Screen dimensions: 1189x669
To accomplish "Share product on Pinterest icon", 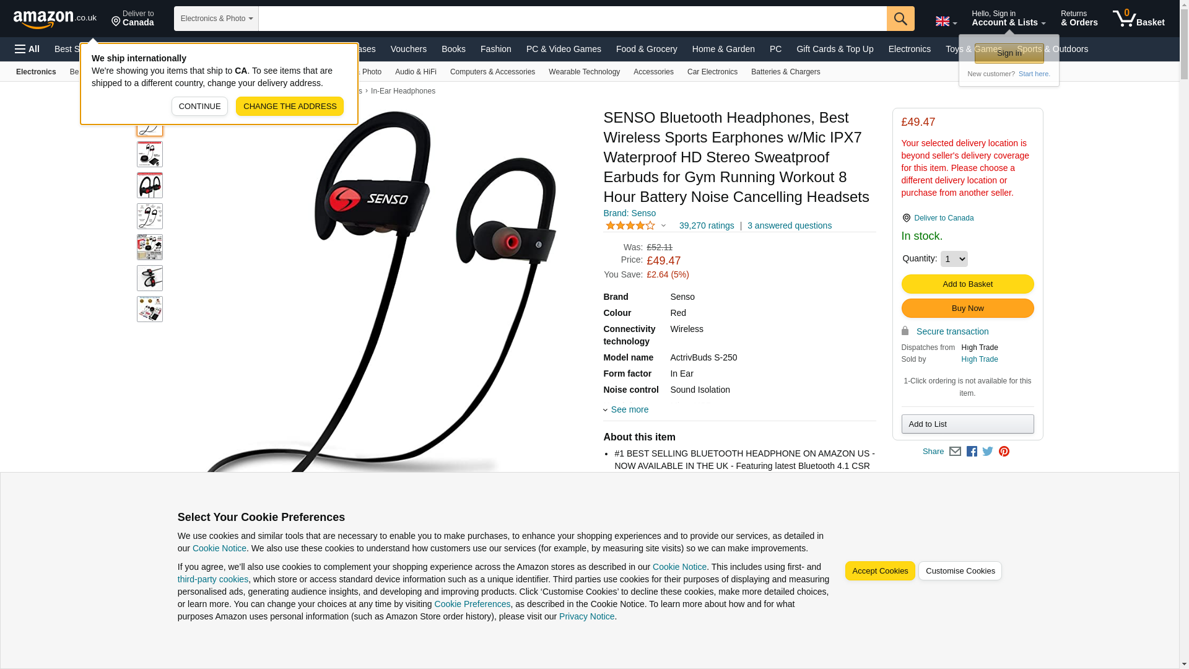I will (x=1004, y=452).
